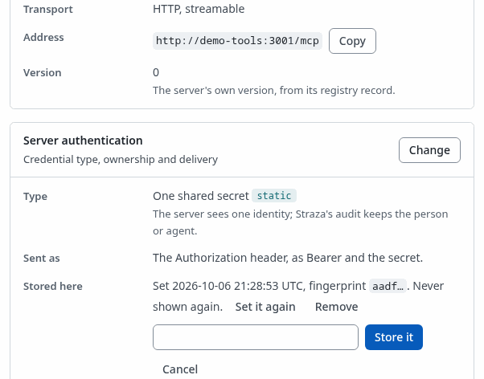
Task: Focus the secret input field
Action: point(256,337)
